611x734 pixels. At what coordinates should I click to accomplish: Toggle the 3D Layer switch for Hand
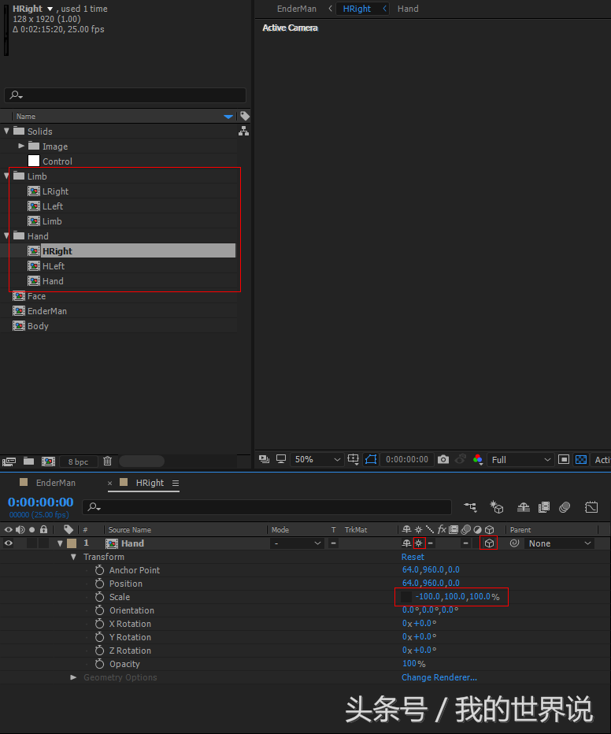tap(489, 543)
